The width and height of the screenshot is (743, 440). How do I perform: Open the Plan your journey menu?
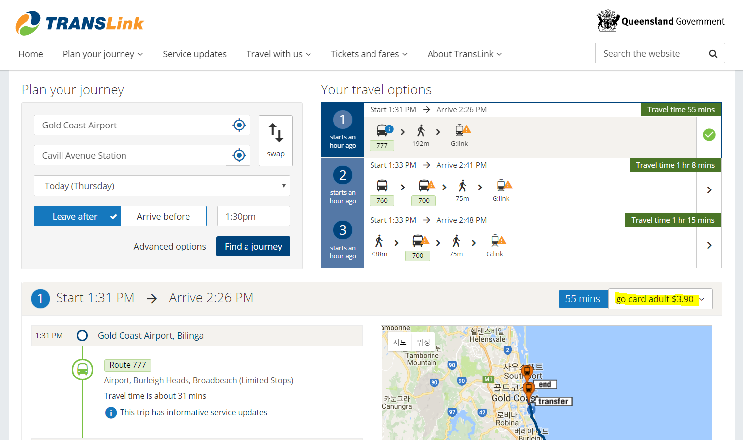(x=103, y=54)
